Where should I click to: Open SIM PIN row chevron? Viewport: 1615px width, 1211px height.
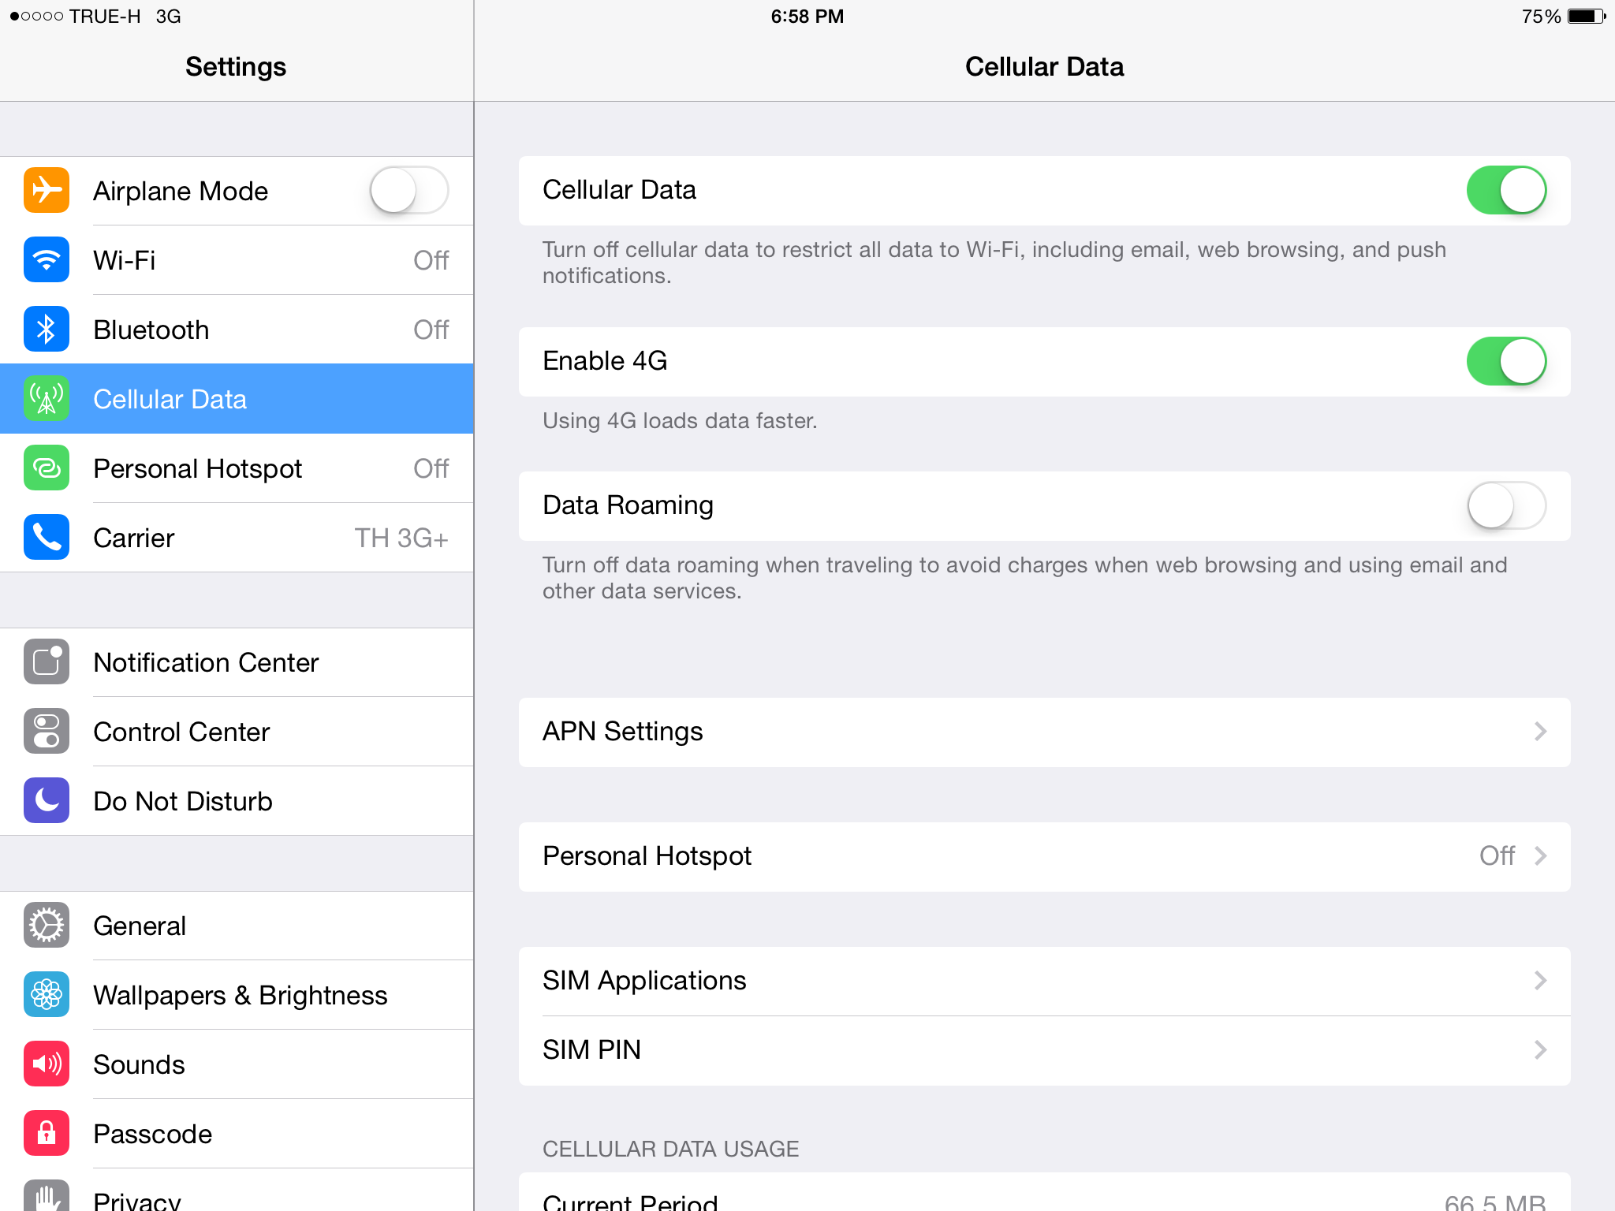click(1540, 1050)
